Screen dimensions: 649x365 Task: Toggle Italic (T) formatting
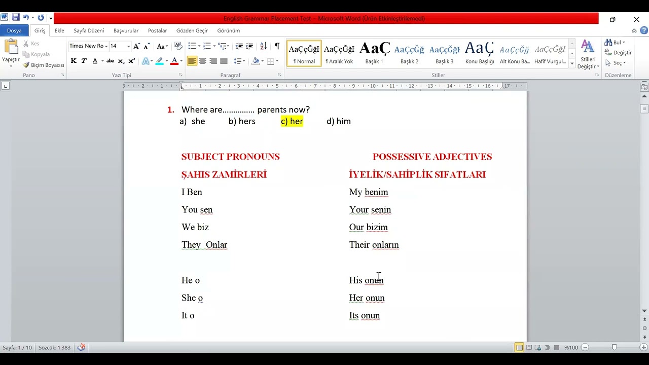(84, 61)
